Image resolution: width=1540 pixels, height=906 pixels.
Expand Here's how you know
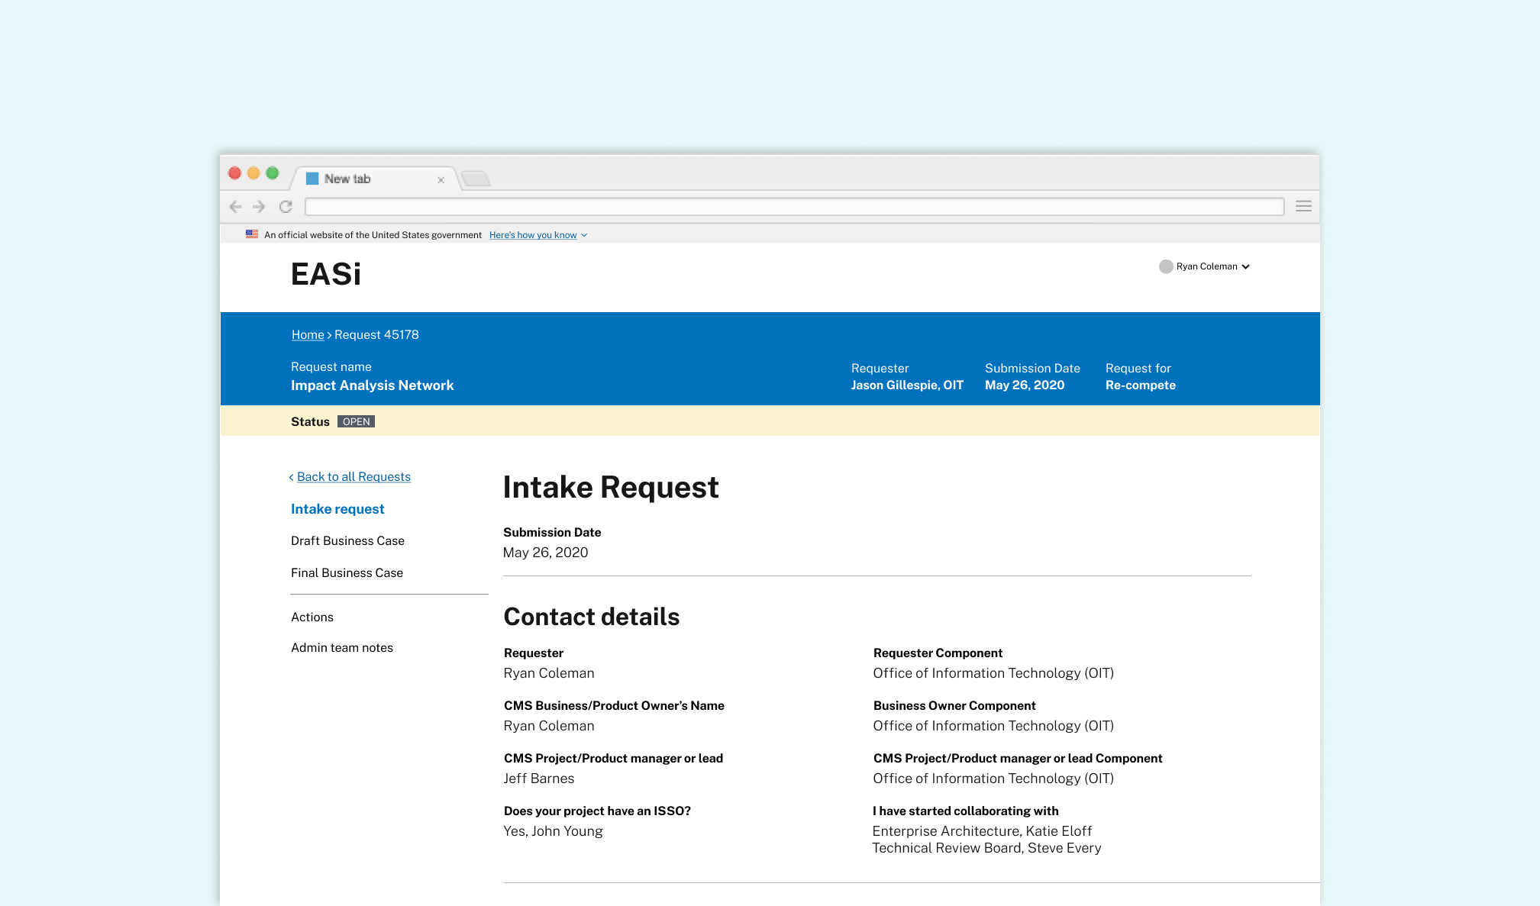[538, 235]
